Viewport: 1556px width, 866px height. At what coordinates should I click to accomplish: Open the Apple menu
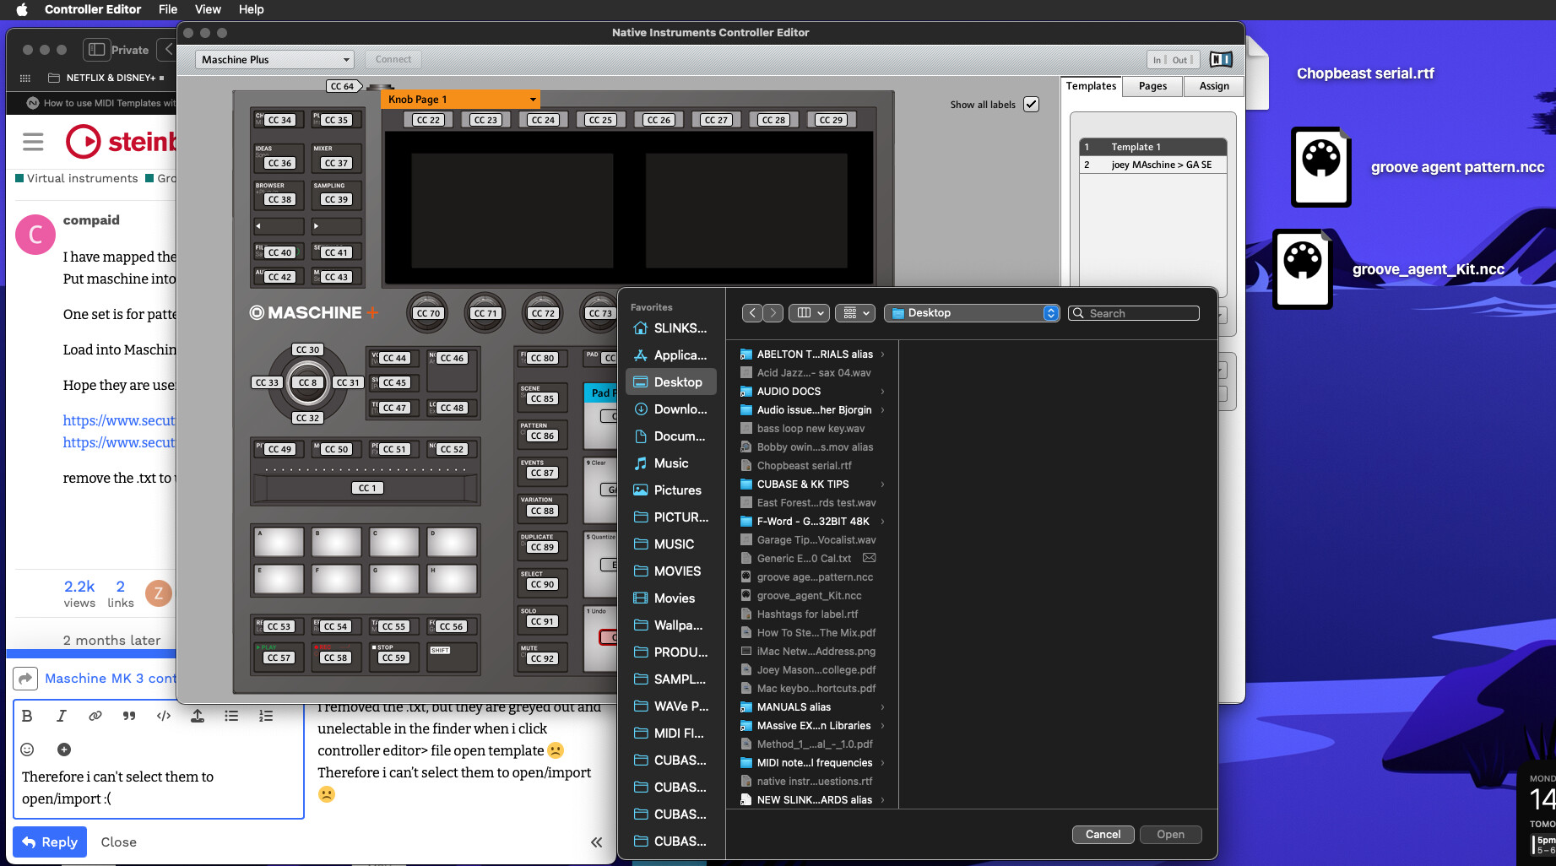(x=22, y=9)
